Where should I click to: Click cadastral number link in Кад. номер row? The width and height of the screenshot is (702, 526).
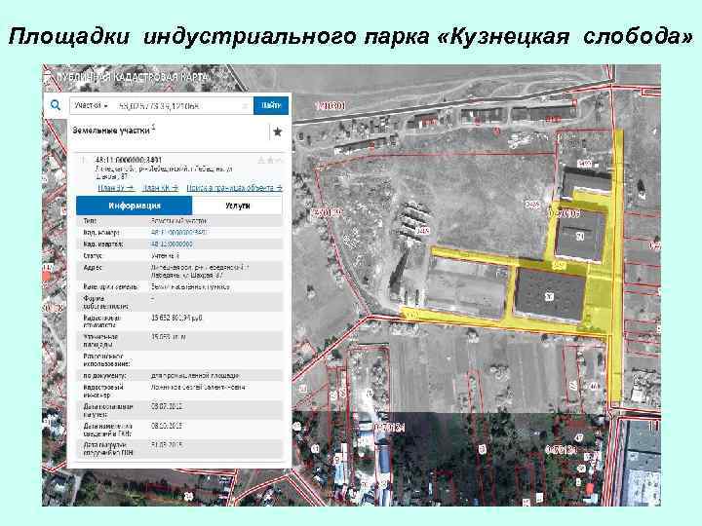coord(178,233)
